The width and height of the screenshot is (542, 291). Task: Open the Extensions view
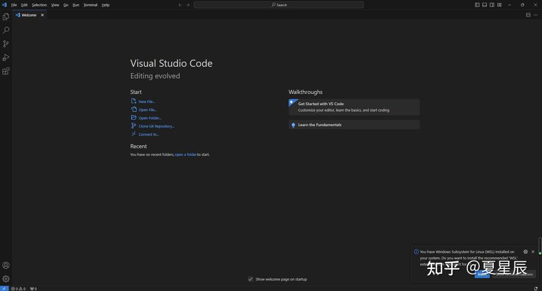pos(6,71)
